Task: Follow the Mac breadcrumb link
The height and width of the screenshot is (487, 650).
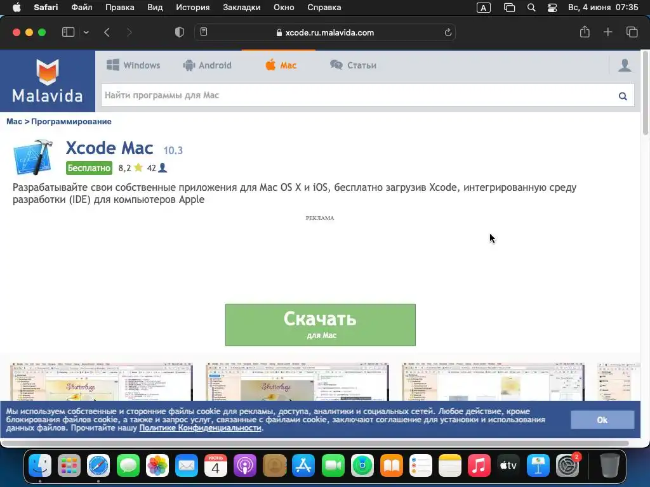Action: tap(14, 121)
